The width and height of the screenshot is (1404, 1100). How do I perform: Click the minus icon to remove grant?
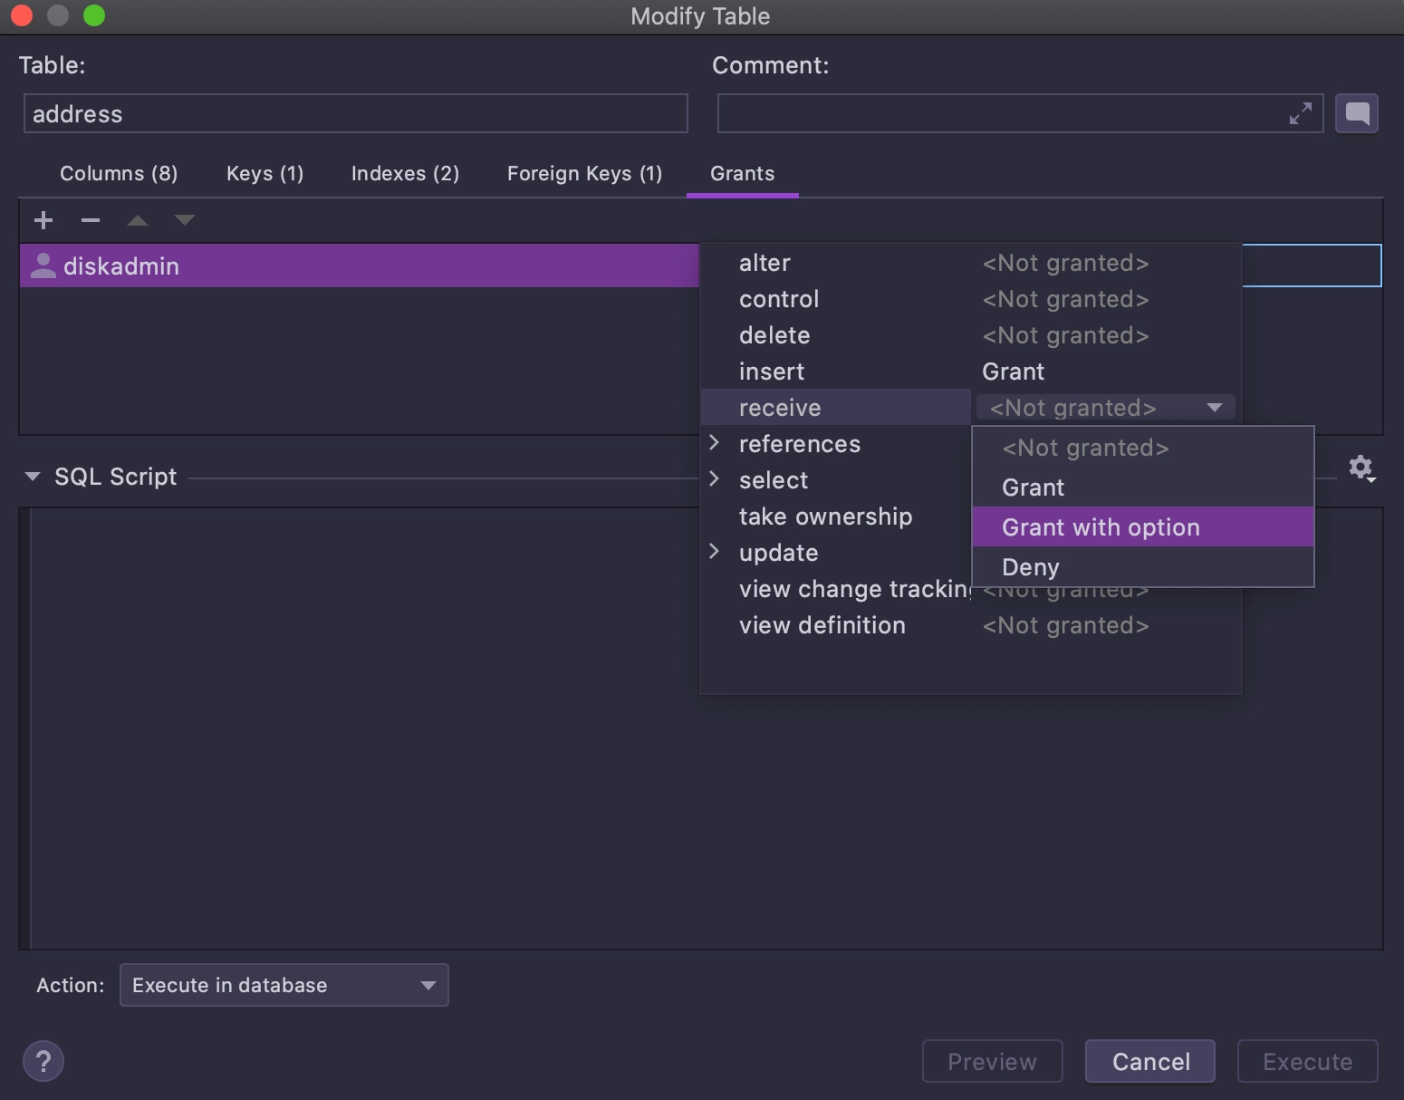pos(91,220)
